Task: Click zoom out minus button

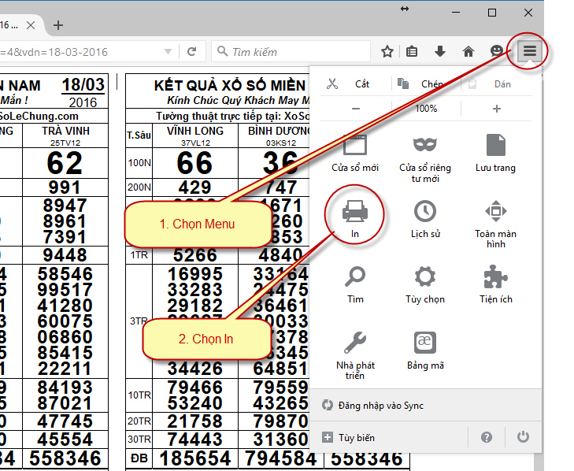Action: (x=356, y=109)
